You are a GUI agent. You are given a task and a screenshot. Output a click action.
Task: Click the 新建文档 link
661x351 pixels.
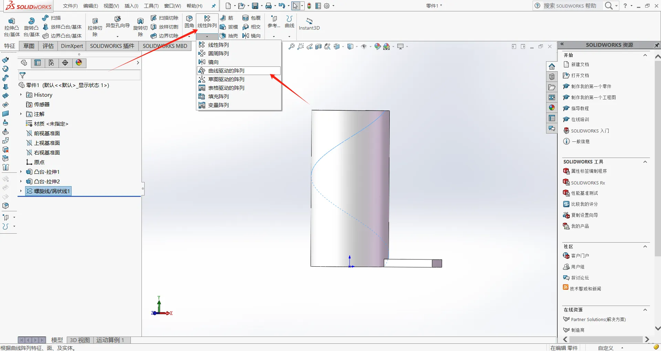point(580,64)
